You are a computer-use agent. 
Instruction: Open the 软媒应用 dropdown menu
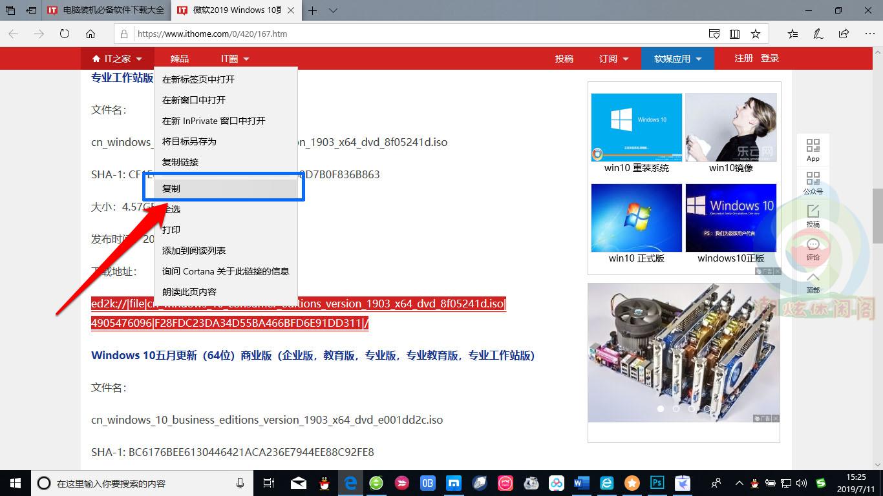[x=677, y=58]
